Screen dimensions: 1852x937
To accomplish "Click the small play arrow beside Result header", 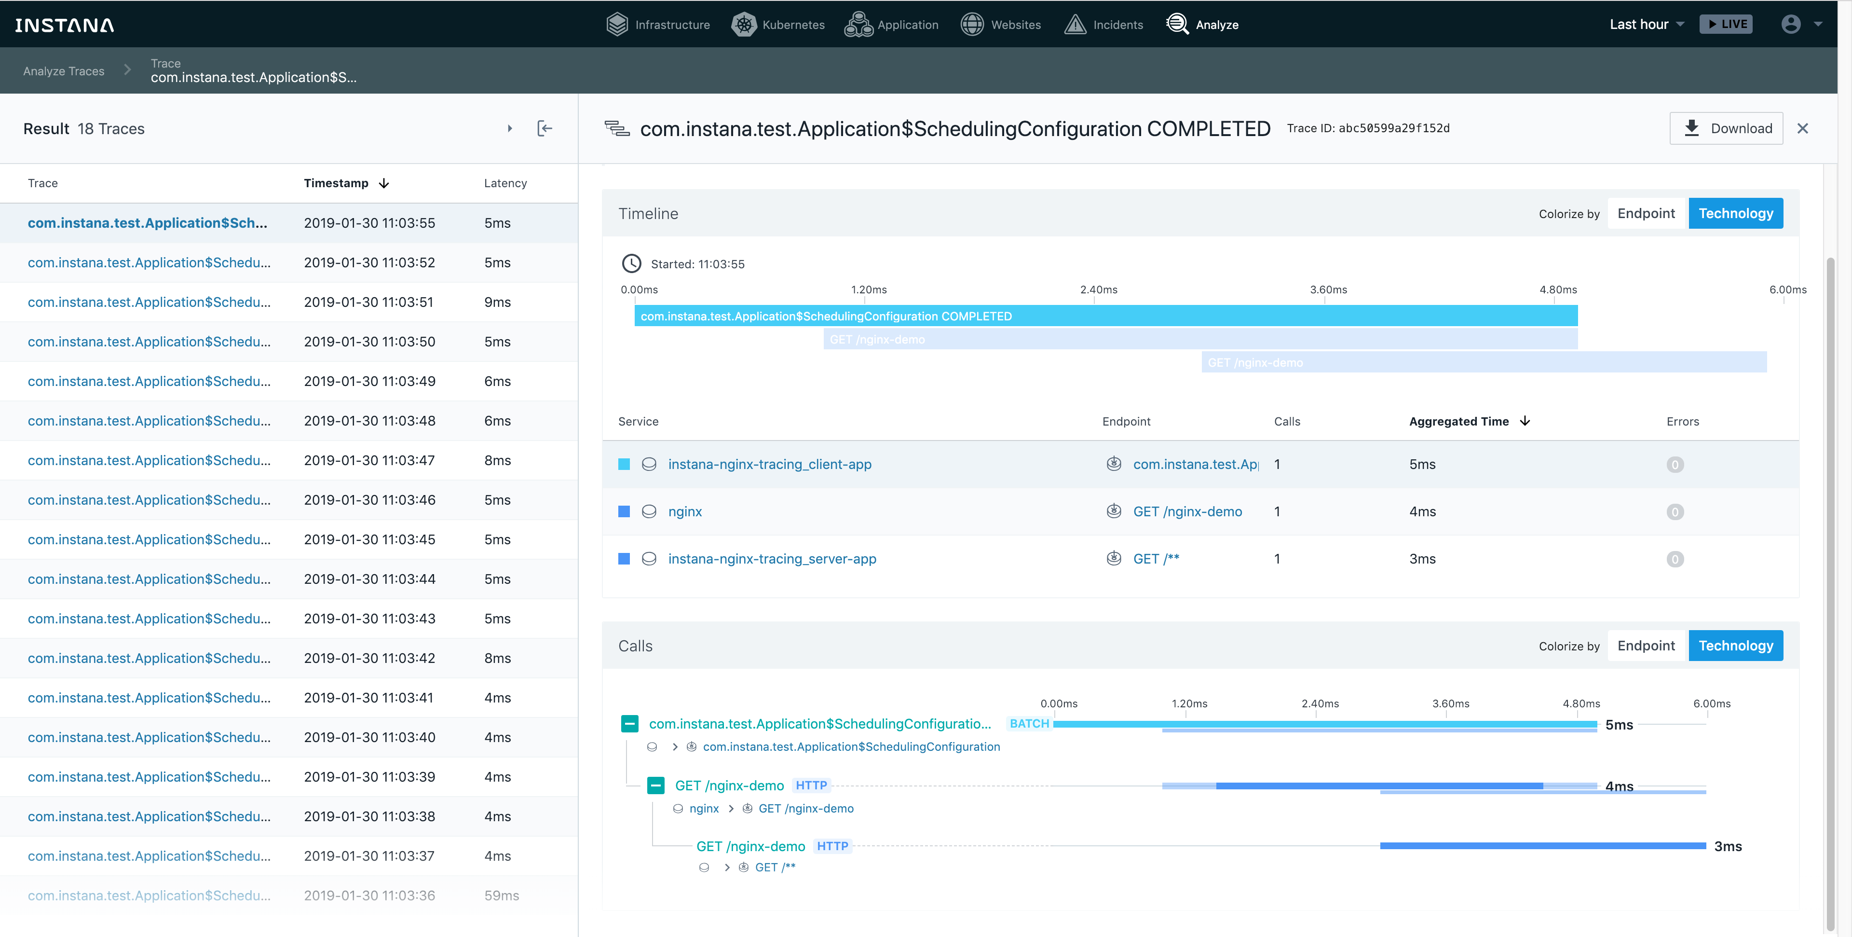I will (510, 129).
